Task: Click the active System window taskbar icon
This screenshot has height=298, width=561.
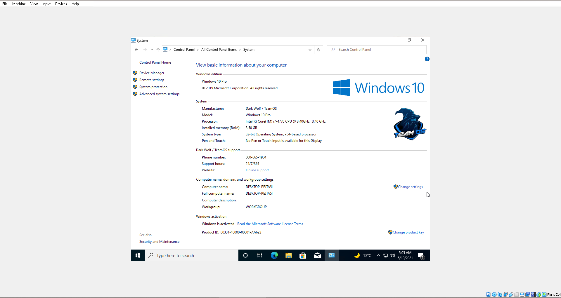Action: click(332, 255)
